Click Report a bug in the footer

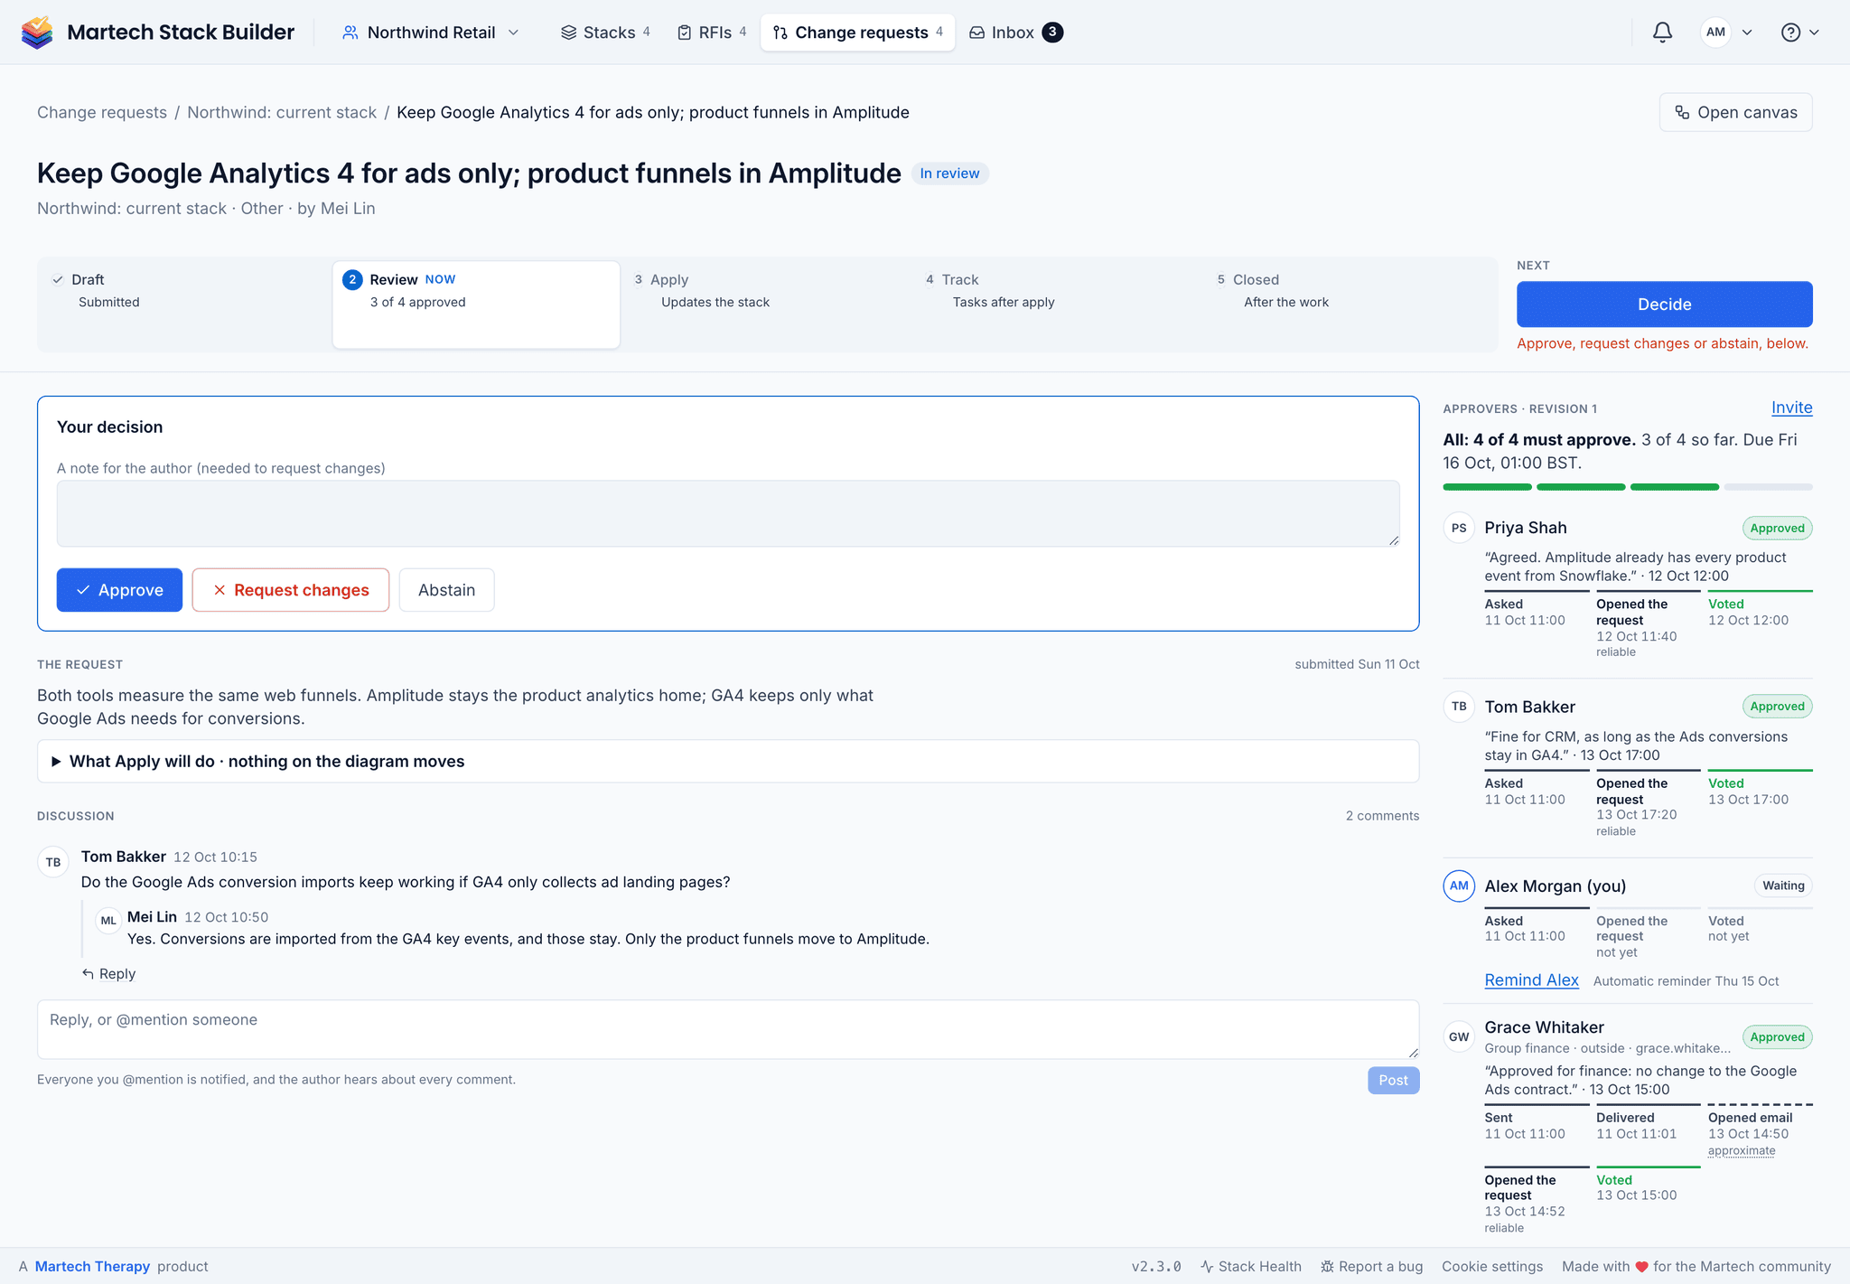(1371, 1267)
